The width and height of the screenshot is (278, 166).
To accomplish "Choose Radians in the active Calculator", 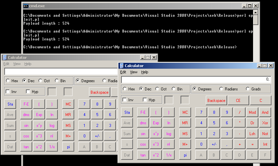I will point(221,89).
